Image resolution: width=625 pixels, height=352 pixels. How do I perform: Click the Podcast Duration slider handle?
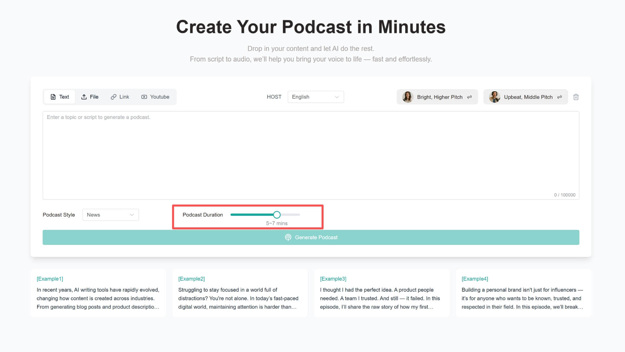pyautogui.click(x=277, y=215)
